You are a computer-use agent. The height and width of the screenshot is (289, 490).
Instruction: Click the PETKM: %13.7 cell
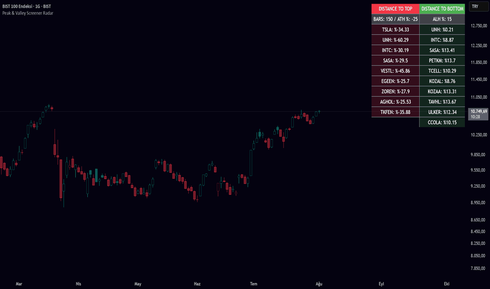click(442, 60)
